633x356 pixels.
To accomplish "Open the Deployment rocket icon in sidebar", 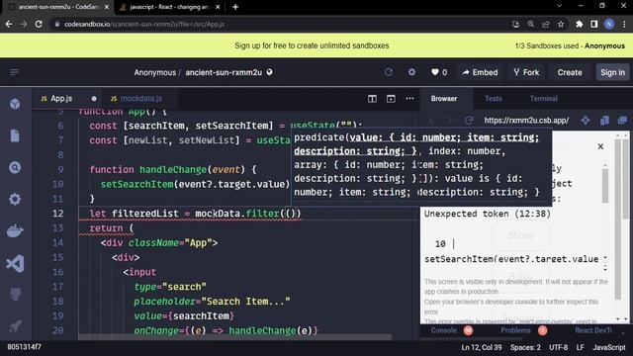I will tap(15, 325).
